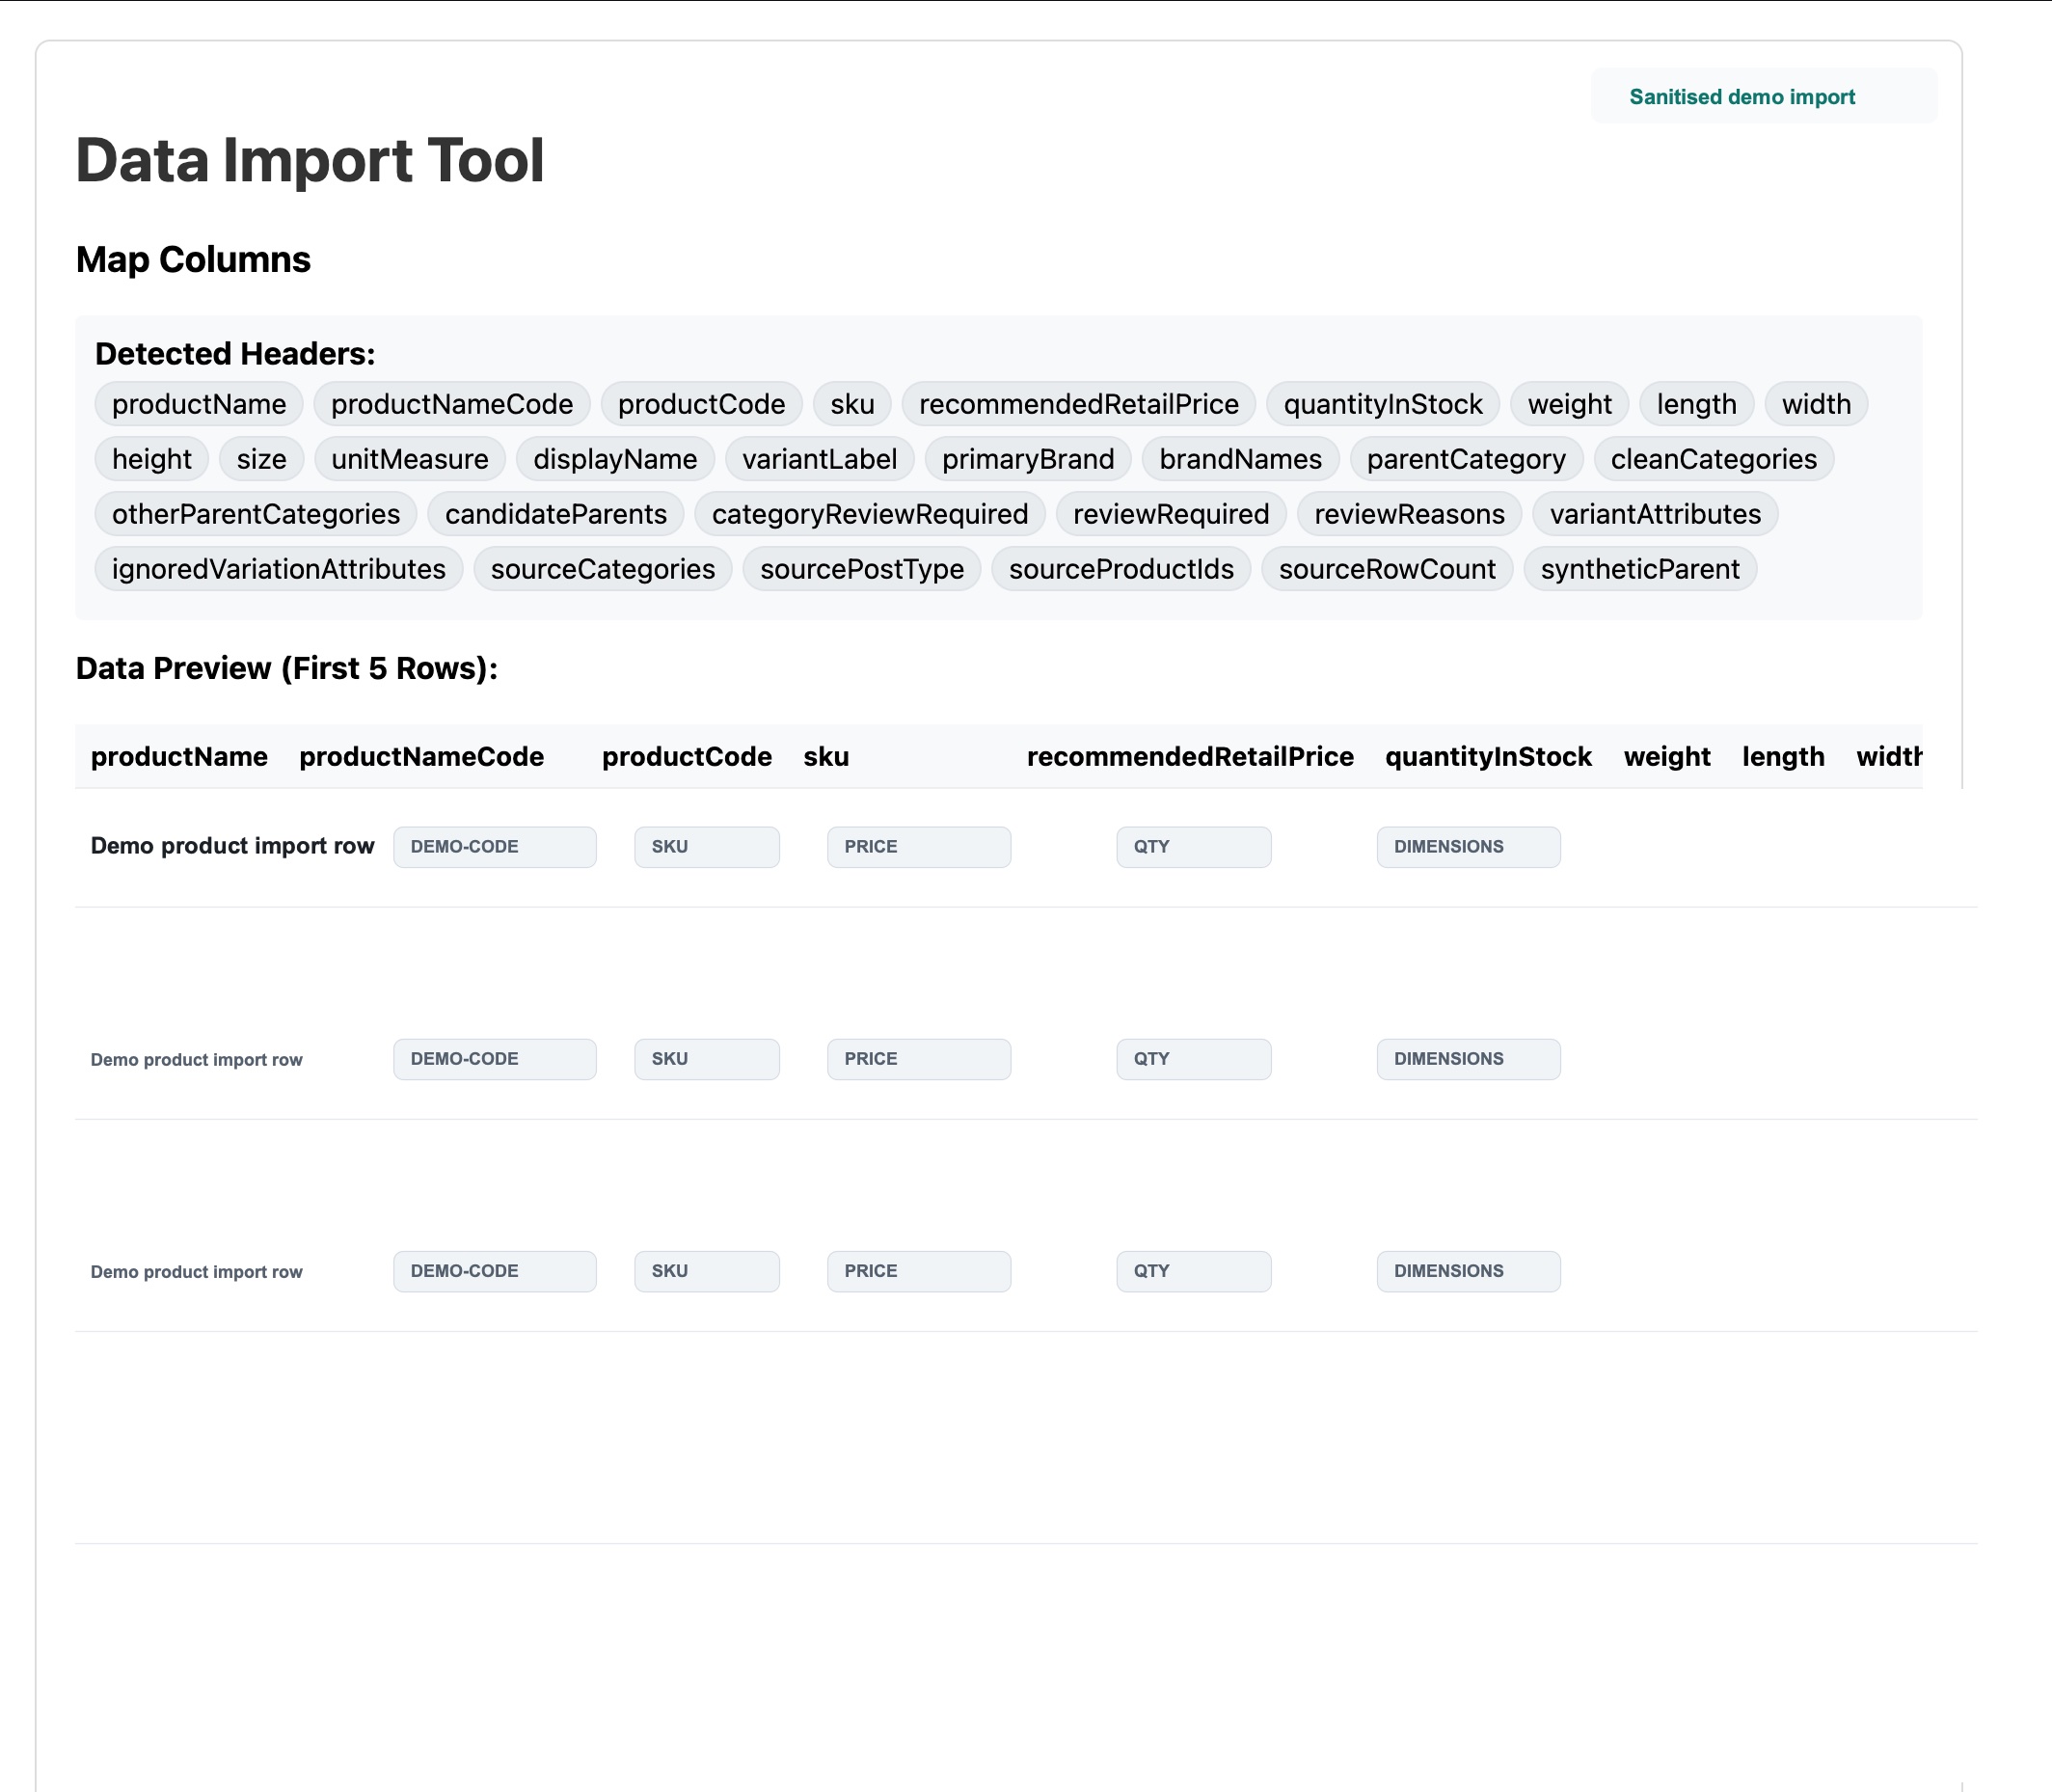Click QTY tag in bold first row
The image size is (2052, 1792).
click(1194, 847)
